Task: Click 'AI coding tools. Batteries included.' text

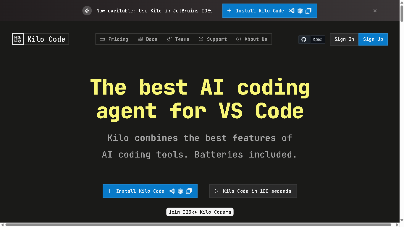Action: pos(199,154)
